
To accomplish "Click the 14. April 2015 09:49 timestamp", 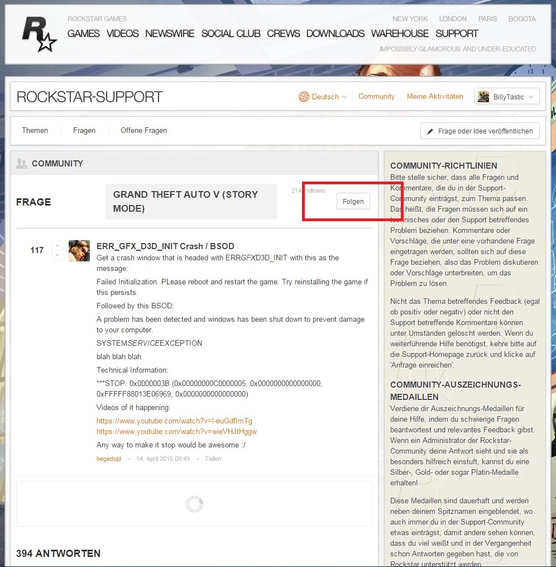I will [x=163, y=459].
